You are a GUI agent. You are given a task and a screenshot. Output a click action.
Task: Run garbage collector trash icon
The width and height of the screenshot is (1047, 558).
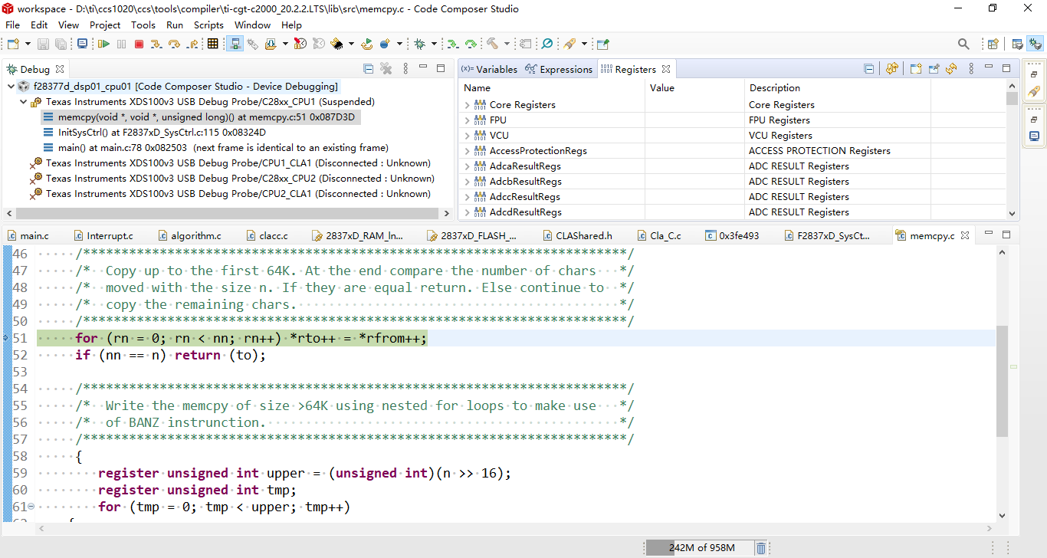pyautogui.click(x=760, y=548)
